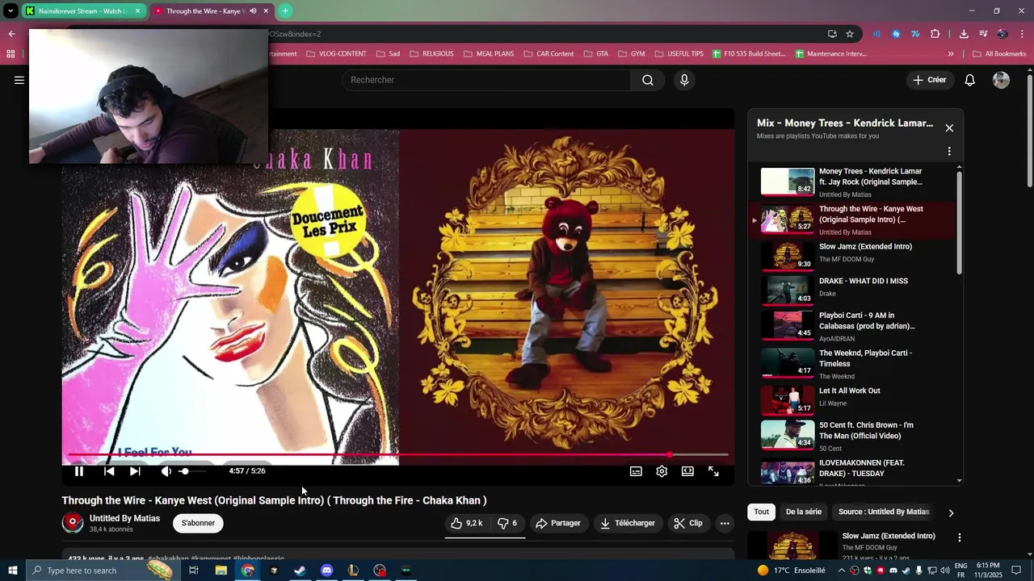The image size is (1034, 581).
Task: Open Chrome downloads
Action: click(964, 34)
